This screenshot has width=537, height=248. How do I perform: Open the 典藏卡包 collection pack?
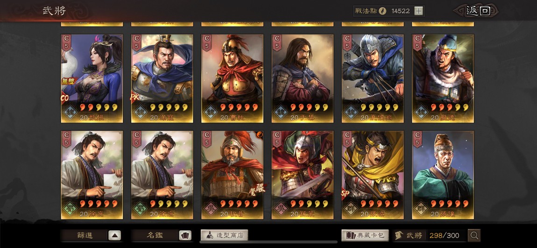pyautogui.click(x=365, y=235)
